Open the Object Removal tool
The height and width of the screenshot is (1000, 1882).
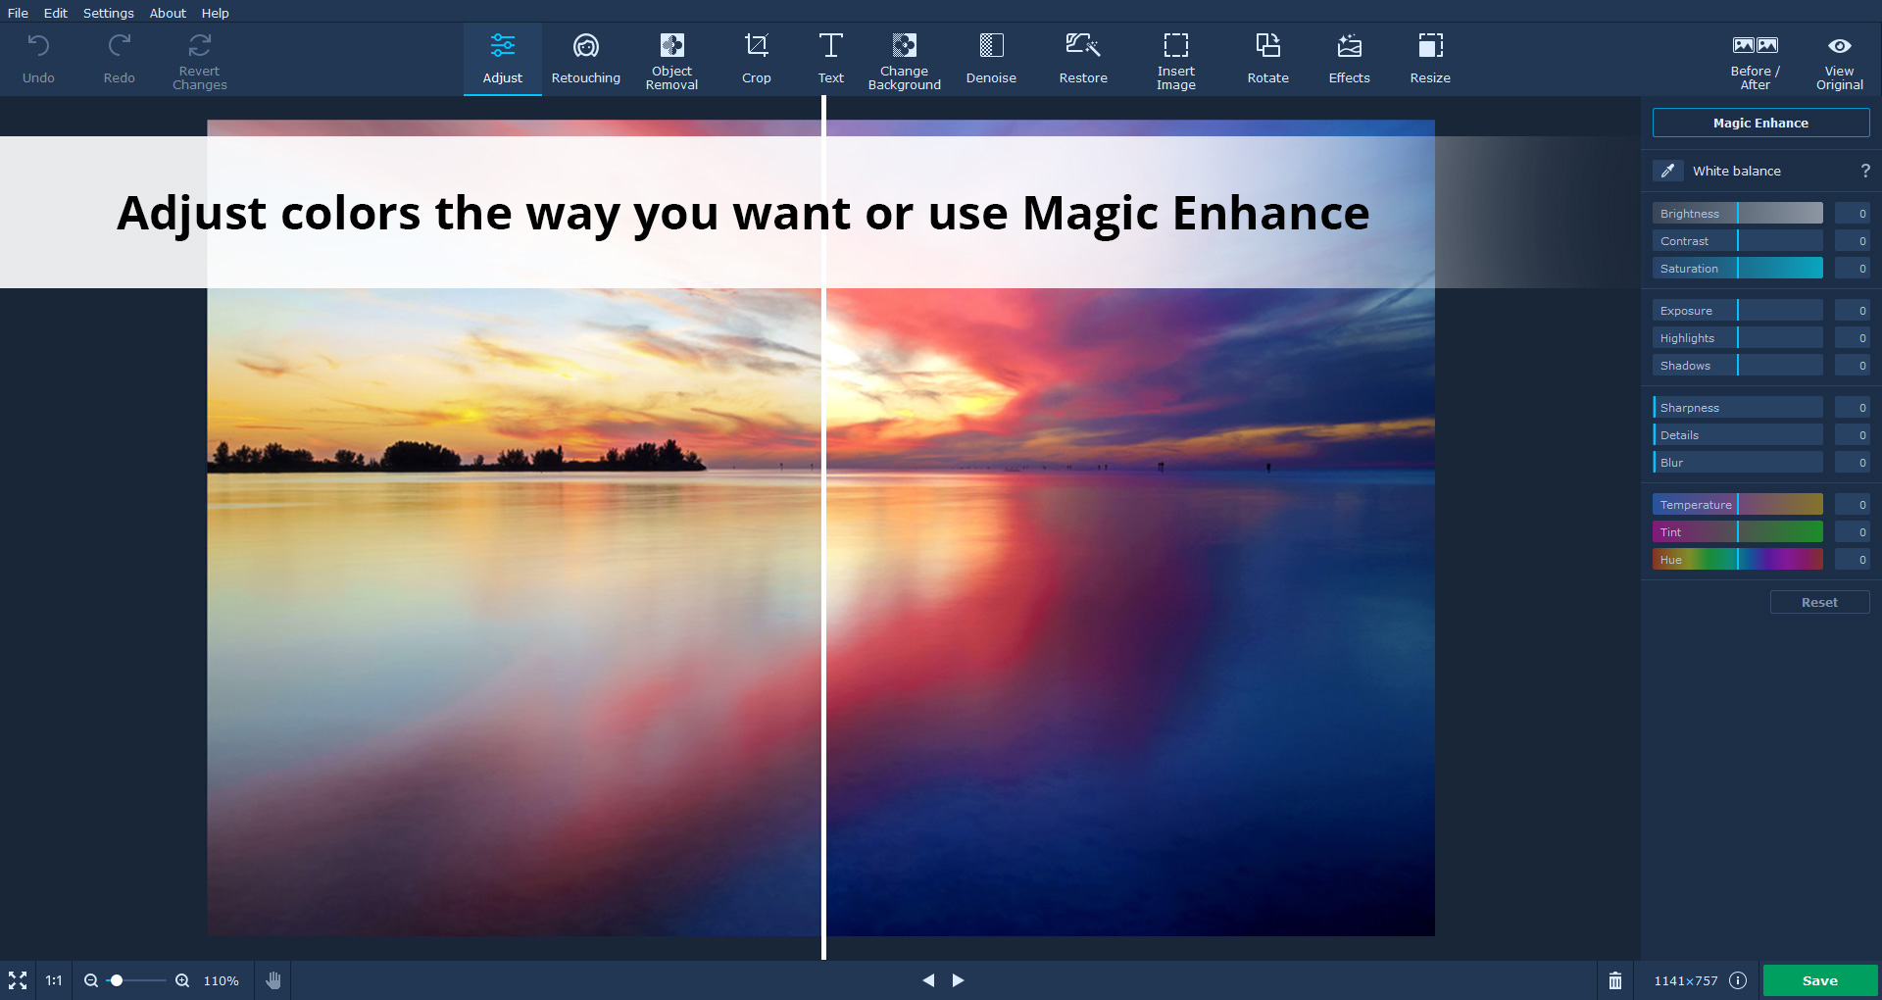coord(671,59)
